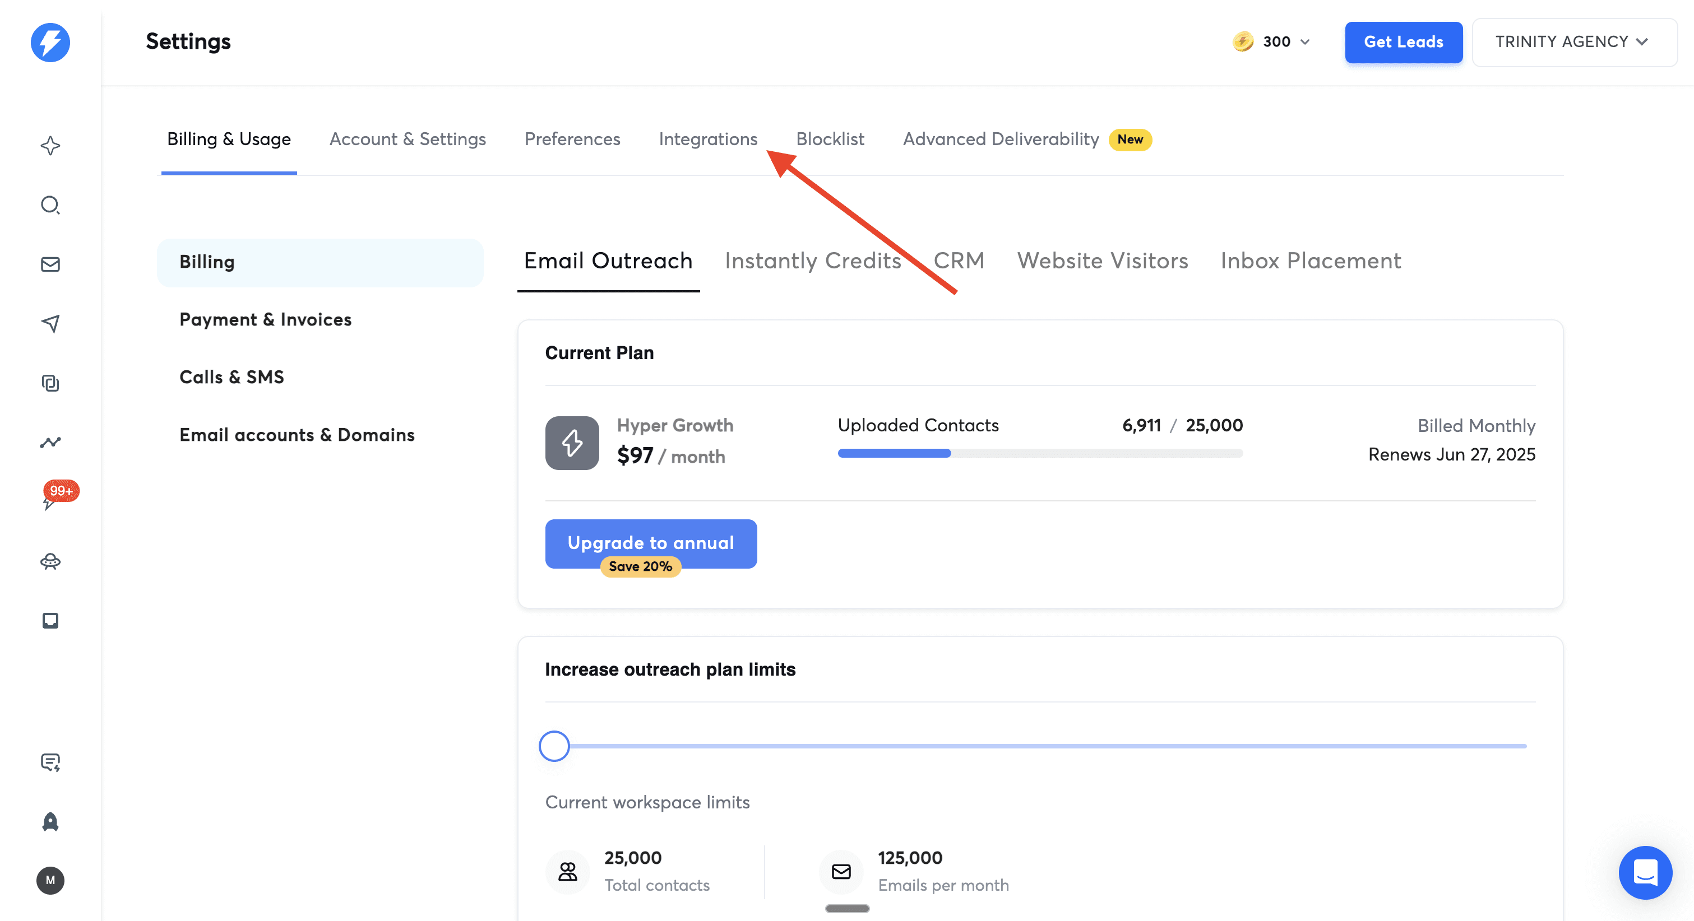Open campaigns paper-plane sidebar icon
This screenshot has width=1694, height=921.
(x=50, y=323)
